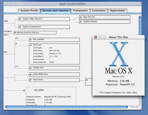The width and height of the screenshot is (148, 115).
Task: Click the FireWire bus label
Action: 8,31
